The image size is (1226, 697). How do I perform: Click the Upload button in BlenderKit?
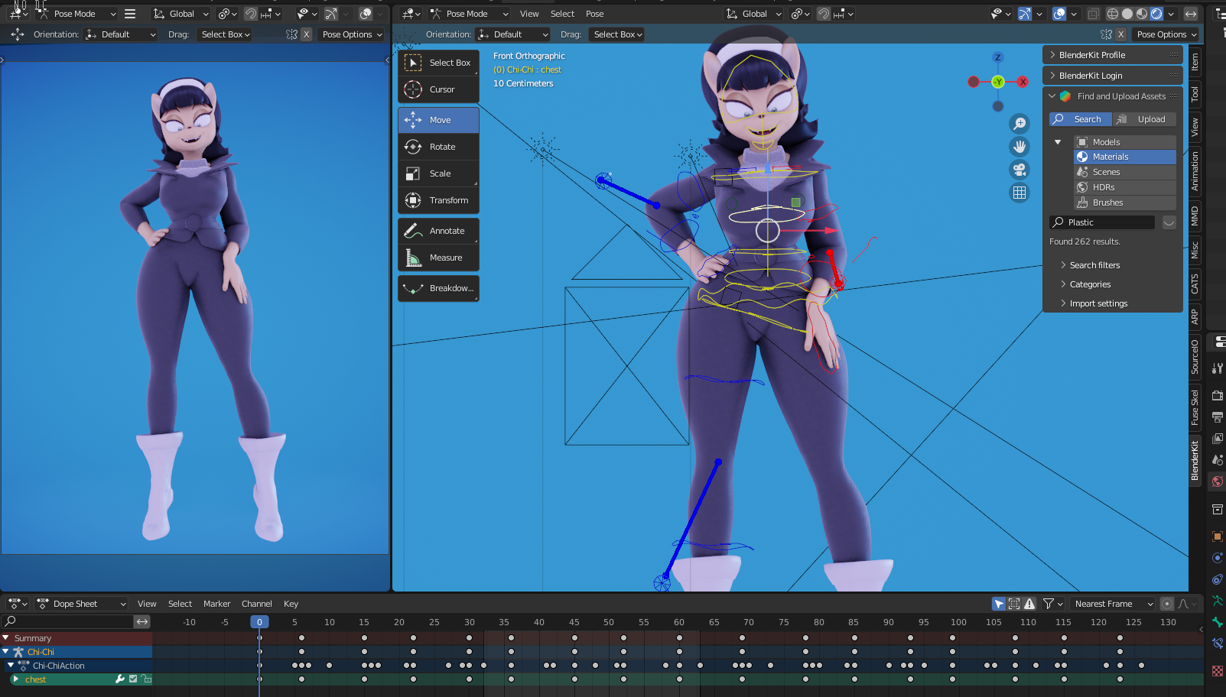click(x=1144, y=119)
